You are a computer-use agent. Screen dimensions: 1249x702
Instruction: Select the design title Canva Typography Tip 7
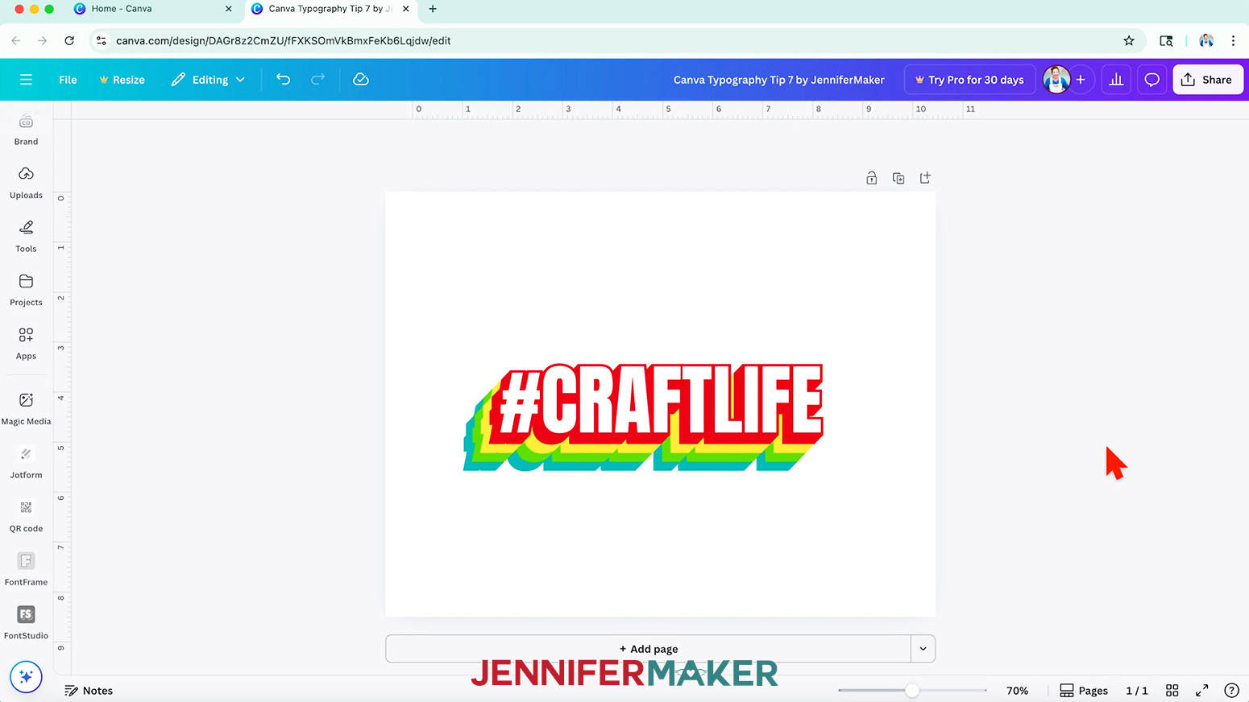[x=778, y=80]
